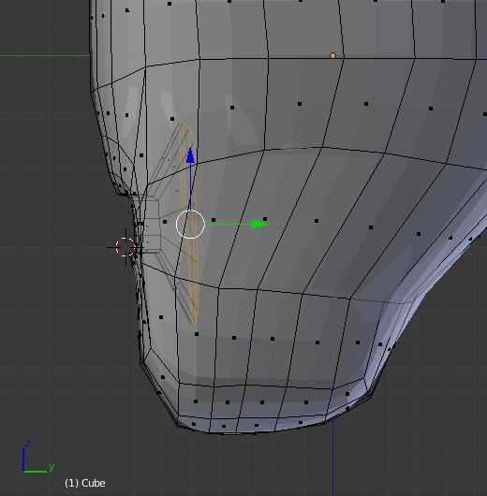Select the face dot just left of the manipulator circle
The width and height of the screenshot is (487, 496).
(165, 222)
